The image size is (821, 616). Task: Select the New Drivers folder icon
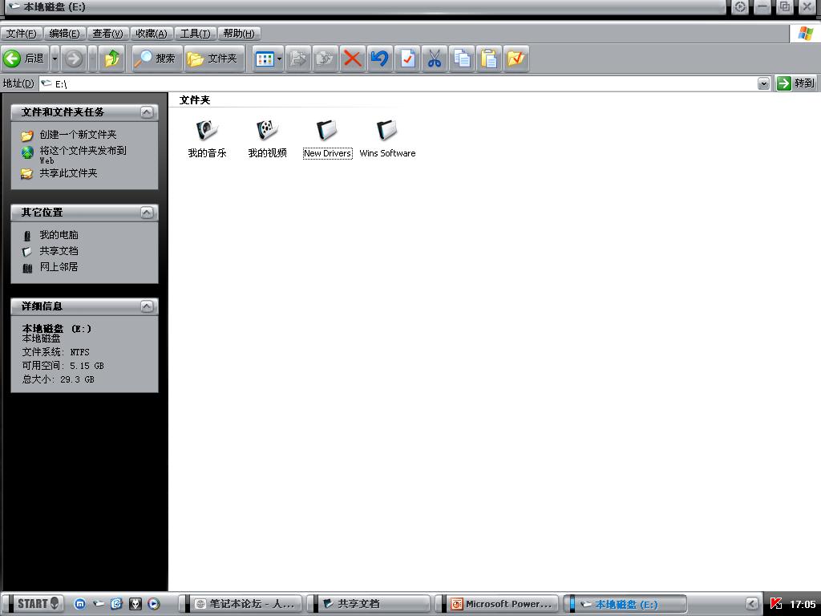point(327,130)
